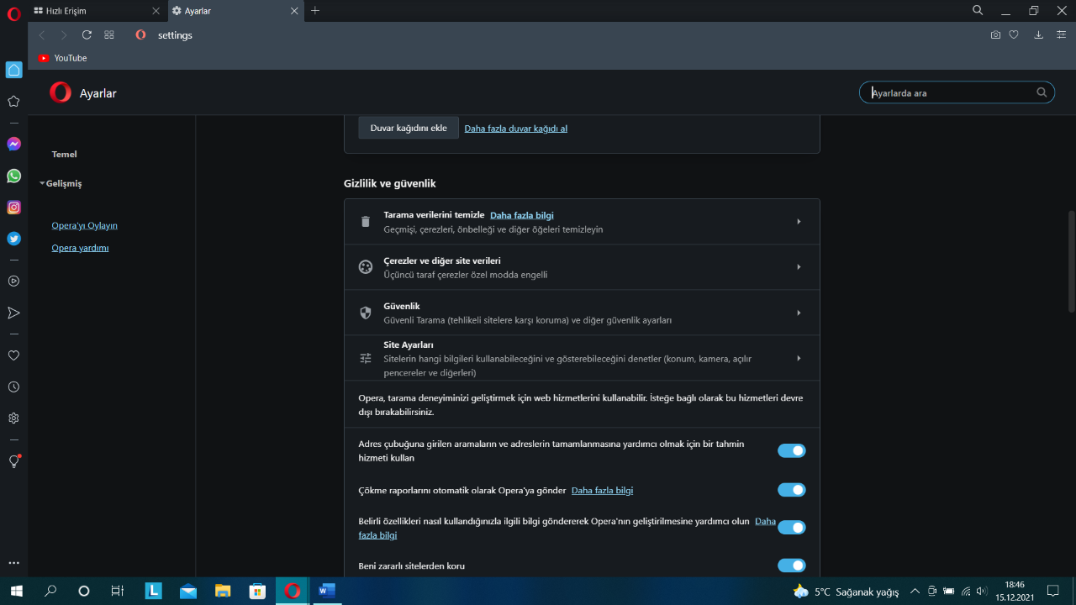The width and height of the screenshot is (1076, 605).
Task: Open Daha fazla bilgi for crash reports
Action: pyautogui.click(x=602, y=490)
